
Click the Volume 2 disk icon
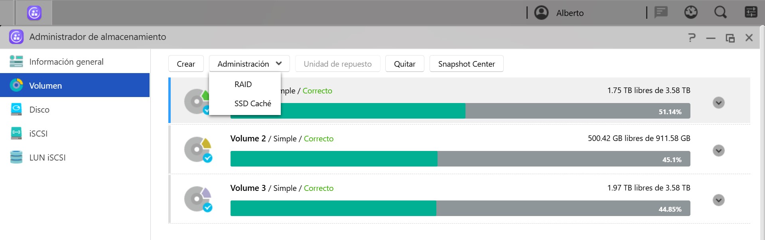(198, 150)
